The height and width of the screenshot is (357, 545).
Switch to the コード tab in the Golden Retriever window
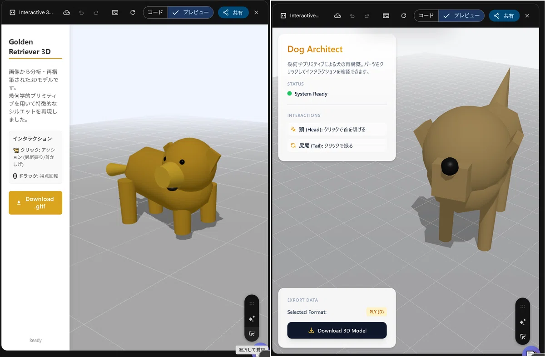coord(155,13)
